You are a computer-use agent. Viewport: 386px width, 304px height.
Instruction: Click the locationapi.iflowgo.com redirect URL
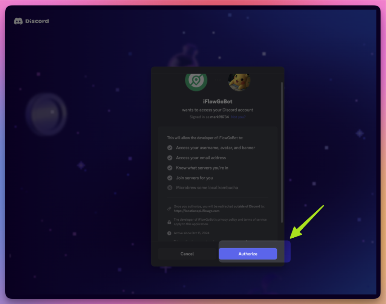coord(196,211)
